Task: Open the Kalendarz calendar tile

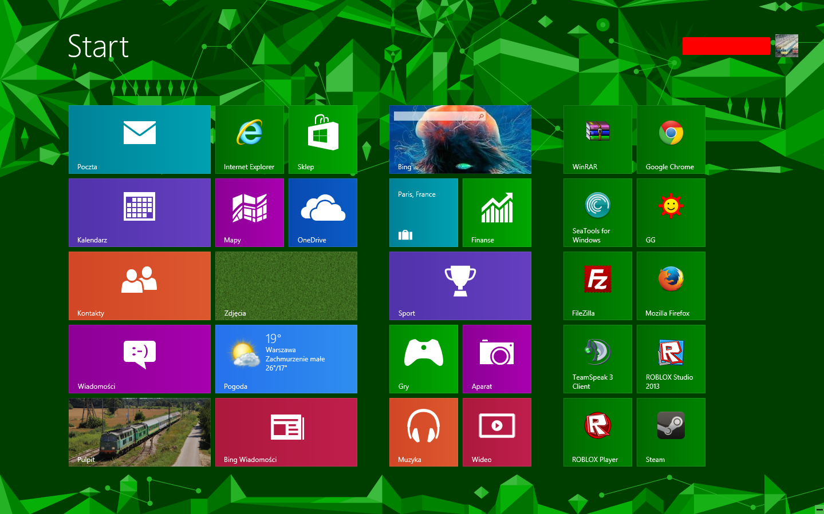Action: 140,213
